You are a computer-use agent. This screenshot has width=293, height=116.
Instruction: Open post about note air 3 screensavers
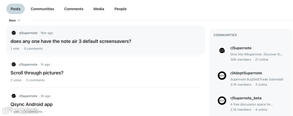click(x=71, y=41)
